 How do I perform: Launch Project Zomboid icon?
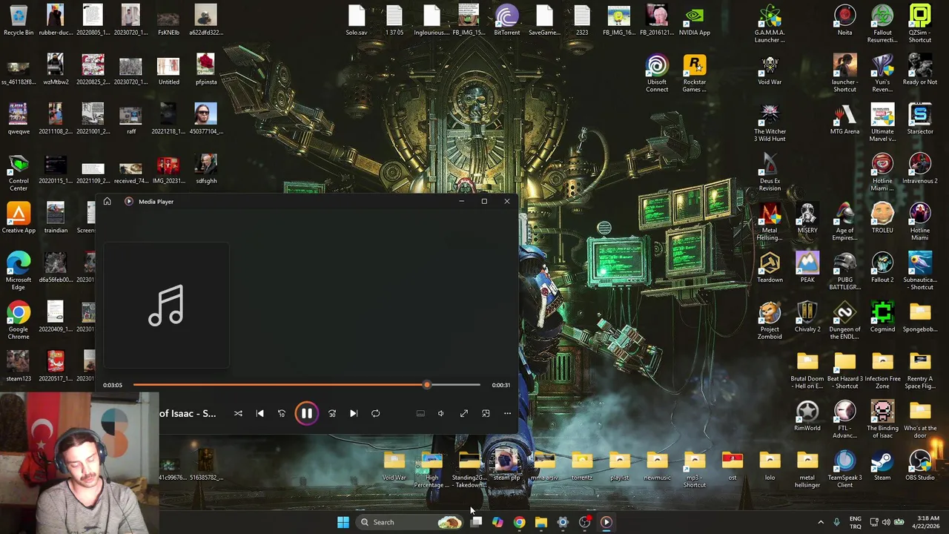coord(770,321)
